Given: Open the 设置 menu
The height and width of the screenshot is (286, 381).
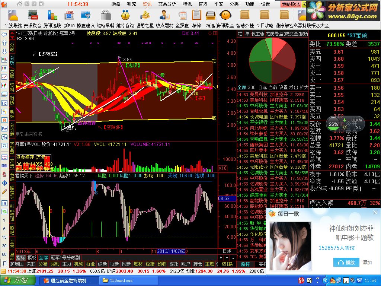Looking at the screenshot, I should [265, 4].
